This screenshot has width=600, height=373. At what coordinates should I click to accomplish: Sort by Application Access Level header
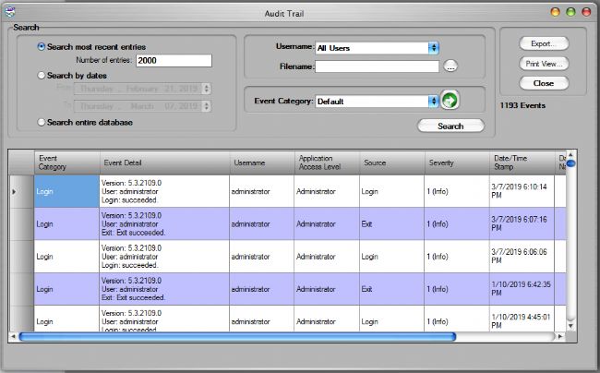point(327,162)
